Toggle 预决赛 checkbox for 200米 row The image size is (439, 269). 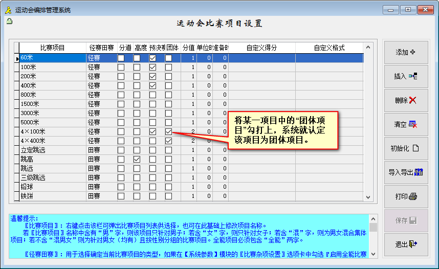(152, 77)
